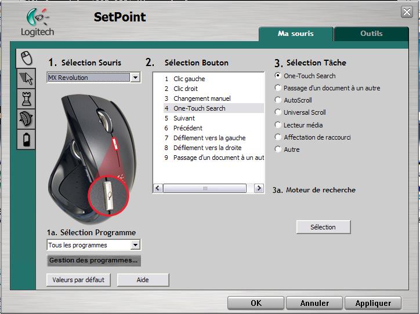Screen dimensions: 420x314
Task: Open the mouse buttons settings icon
Action: 26,58
